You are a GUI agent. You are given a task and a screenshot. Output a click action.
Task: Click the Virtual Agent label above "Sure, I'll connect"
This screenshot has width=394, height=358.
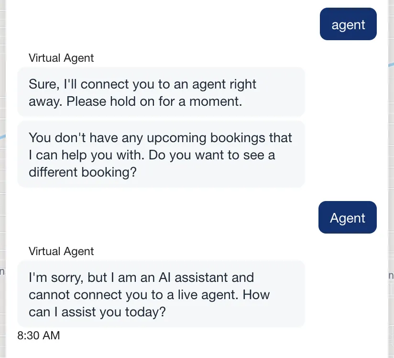(x=61, y=58)
